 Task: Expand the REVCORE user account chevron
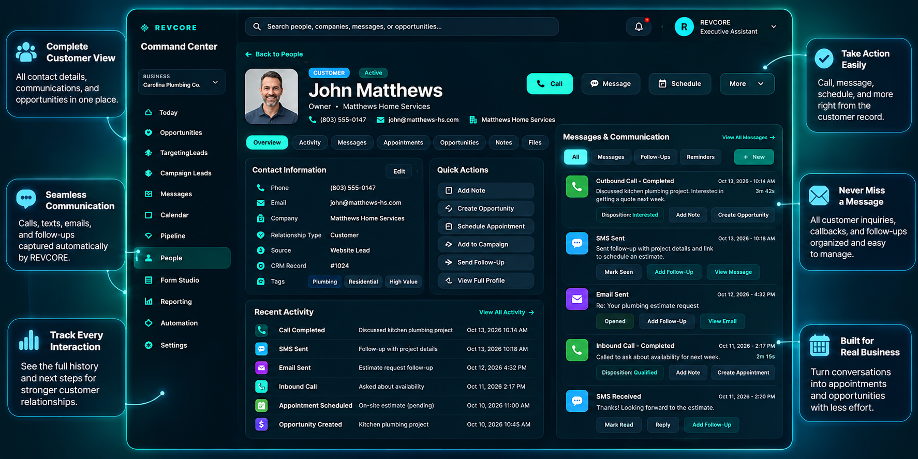click(x=774, y=27)
